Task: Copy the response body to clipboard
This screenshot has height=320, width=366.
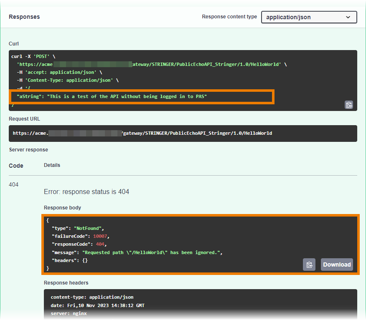Action: 309,265
